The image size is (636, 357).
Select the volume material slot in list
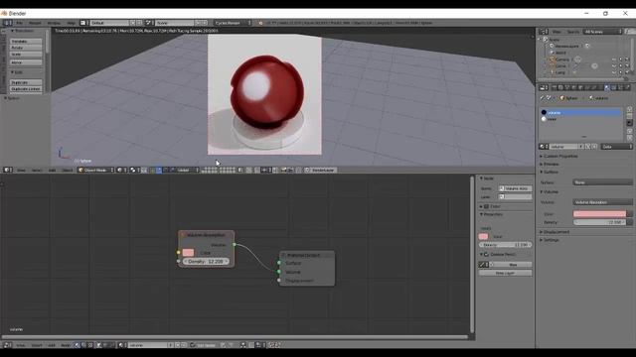[x=580, y=112]
